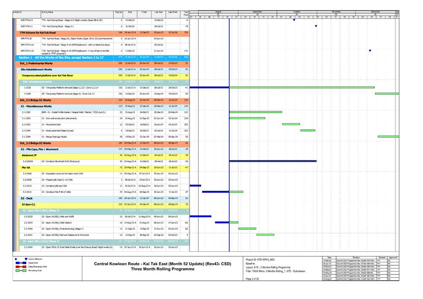
Task: Click the blue data date line
Action: pyautogui.click(x=229, y=127)
